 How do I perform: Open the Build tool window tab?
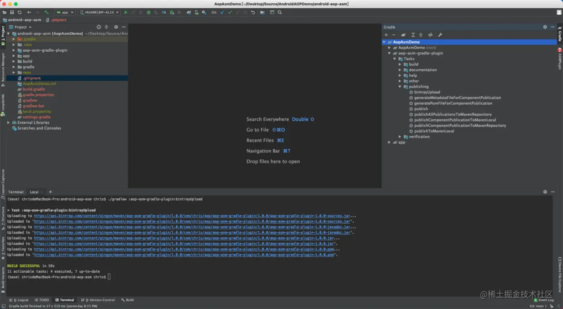128,300
